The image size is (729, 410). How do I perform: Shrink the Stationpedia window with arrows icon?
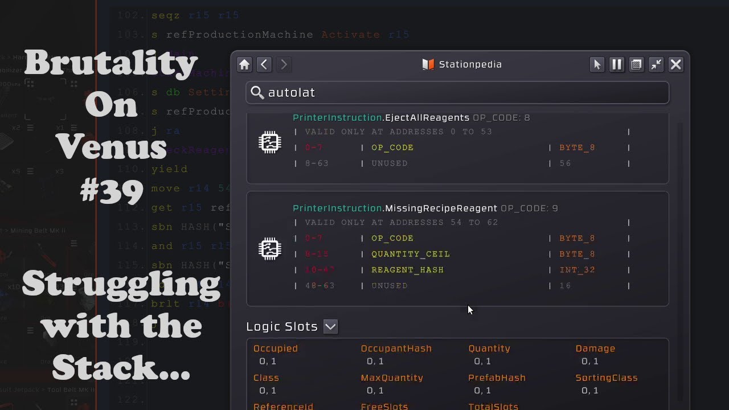tap(656, 64)
